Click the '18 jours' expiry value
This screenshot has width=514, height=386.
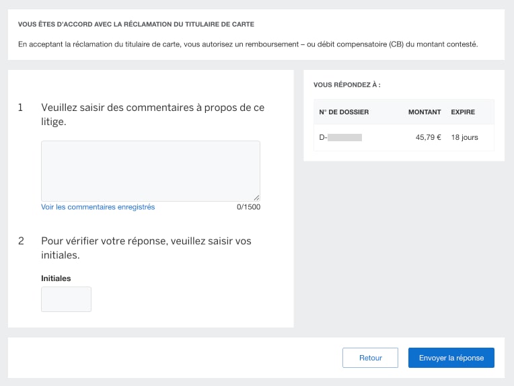[464, 137]
